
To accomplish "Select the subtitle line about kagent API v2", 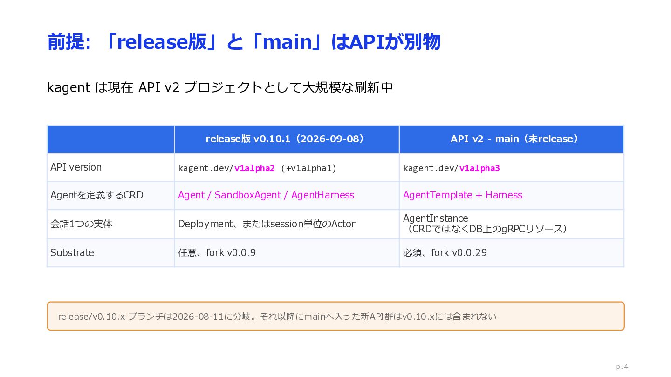I will pyautogui.click(x=220, y=87).
